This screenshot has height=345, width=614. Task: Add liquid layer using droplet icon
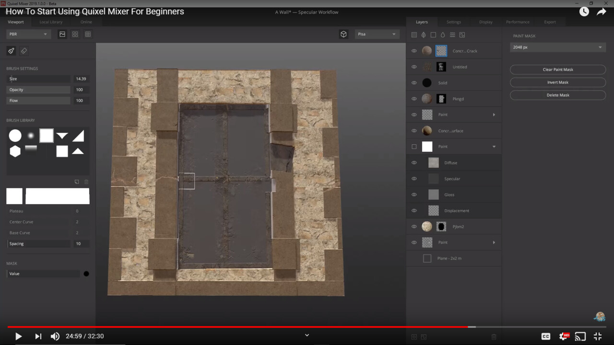443,35
